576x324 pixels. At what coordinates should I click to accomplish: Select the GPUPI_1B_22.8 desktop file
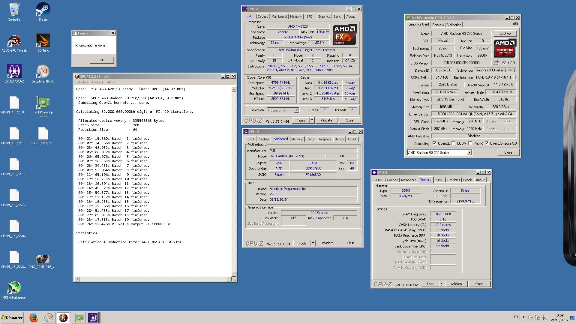tap(14, 259)
